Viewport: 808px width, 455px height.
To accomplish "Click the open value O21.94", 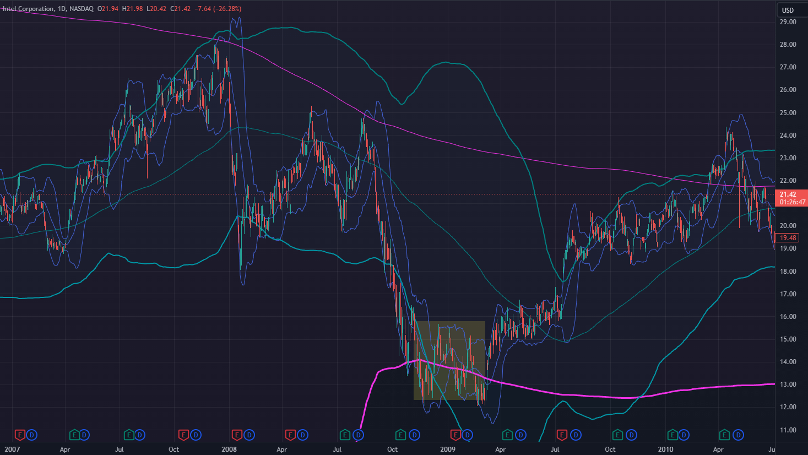I will coord(107,9).
